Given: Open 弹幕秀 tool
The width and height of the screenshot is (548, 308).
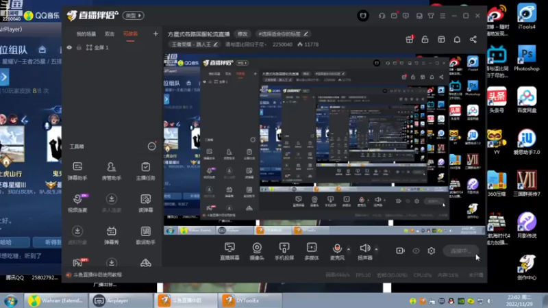Looking at the screenshot, I should [x=112, y=235].
